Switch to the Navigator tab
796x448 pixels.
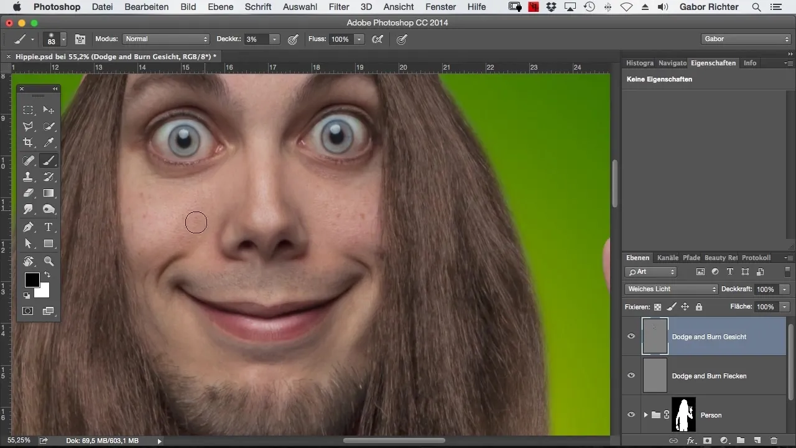pyautogui.click(x=672, y=63)
